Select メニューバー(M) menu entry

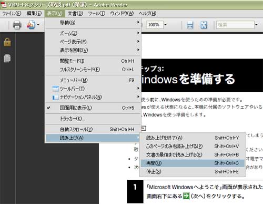(x=93, y=80)
